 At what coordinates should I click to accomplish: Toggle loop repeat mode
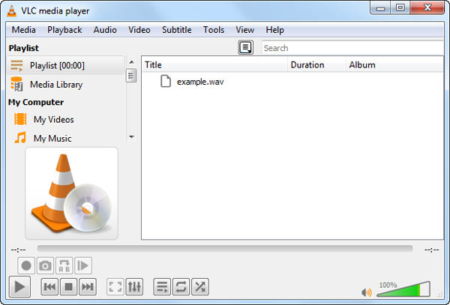pyautogui.click(x=181, y=286)
